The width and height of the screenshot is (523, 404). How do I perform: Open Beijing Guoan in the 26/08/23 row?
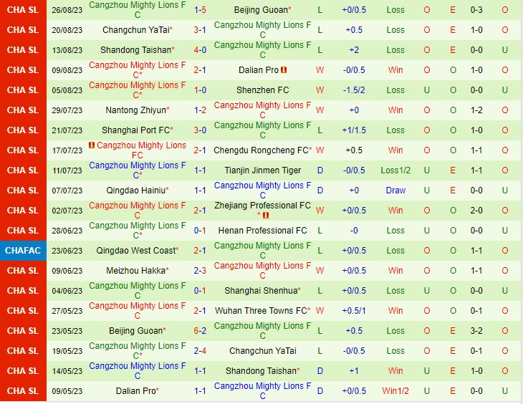[x=261, y=10]
